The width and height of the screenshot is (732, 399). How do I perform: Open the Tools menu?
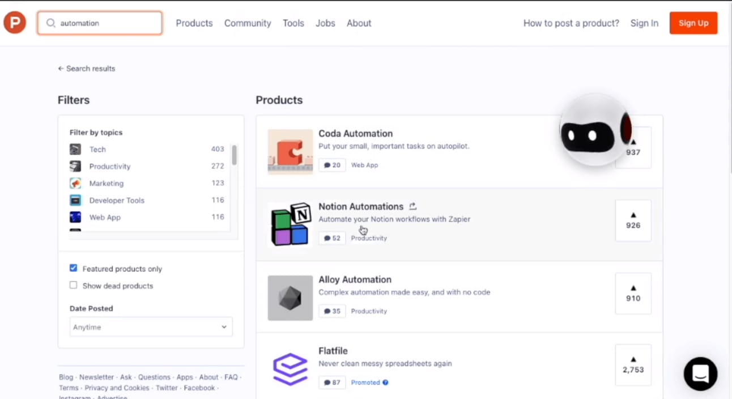(293, 23)
